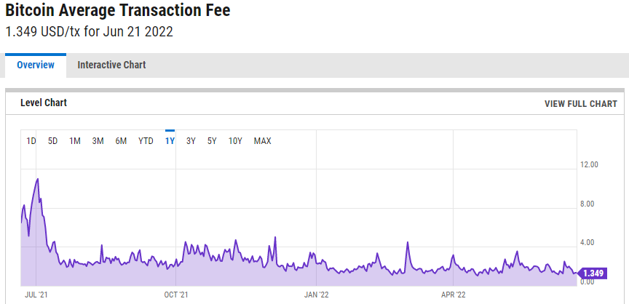Choose the 3M range option
Viewport: 629px width, 304px height.
pos(98,141)
